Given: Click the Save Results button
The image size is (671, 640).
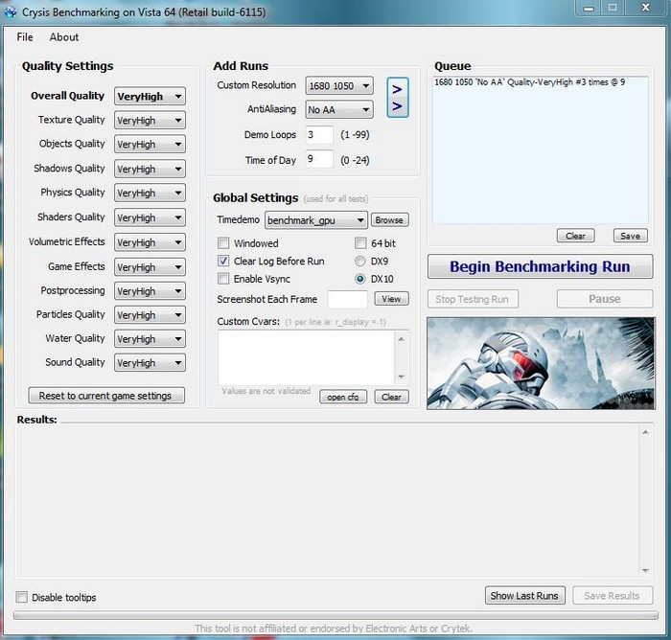Looking at the screenshot, I should [x=613, y=596].
